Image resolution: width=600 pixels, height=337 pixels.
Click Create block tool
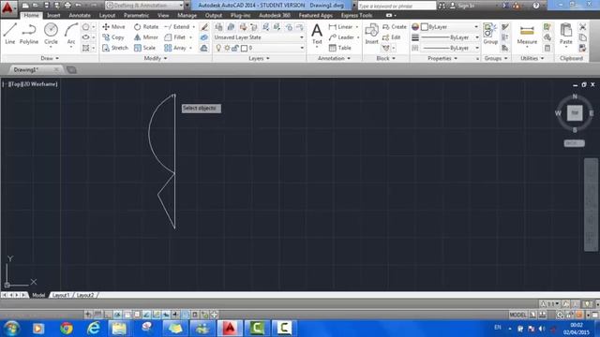pyautogui.click(x=395, y=27)
